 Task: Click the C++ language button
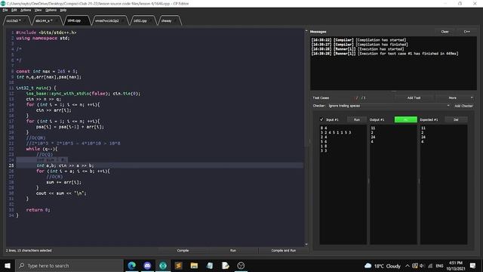pyautogui.click(x=466, y=32)
